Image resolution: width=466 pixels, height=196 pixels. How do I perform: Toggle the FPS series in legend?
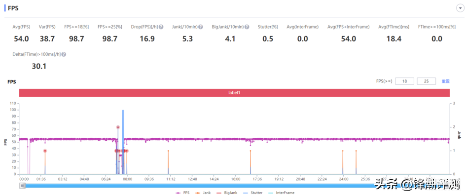pyautogui.click(x=182, y=193)
